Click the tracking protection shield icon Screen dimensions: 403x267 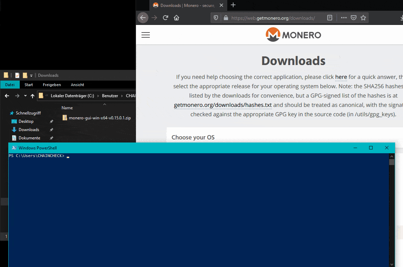coord(216,18)
